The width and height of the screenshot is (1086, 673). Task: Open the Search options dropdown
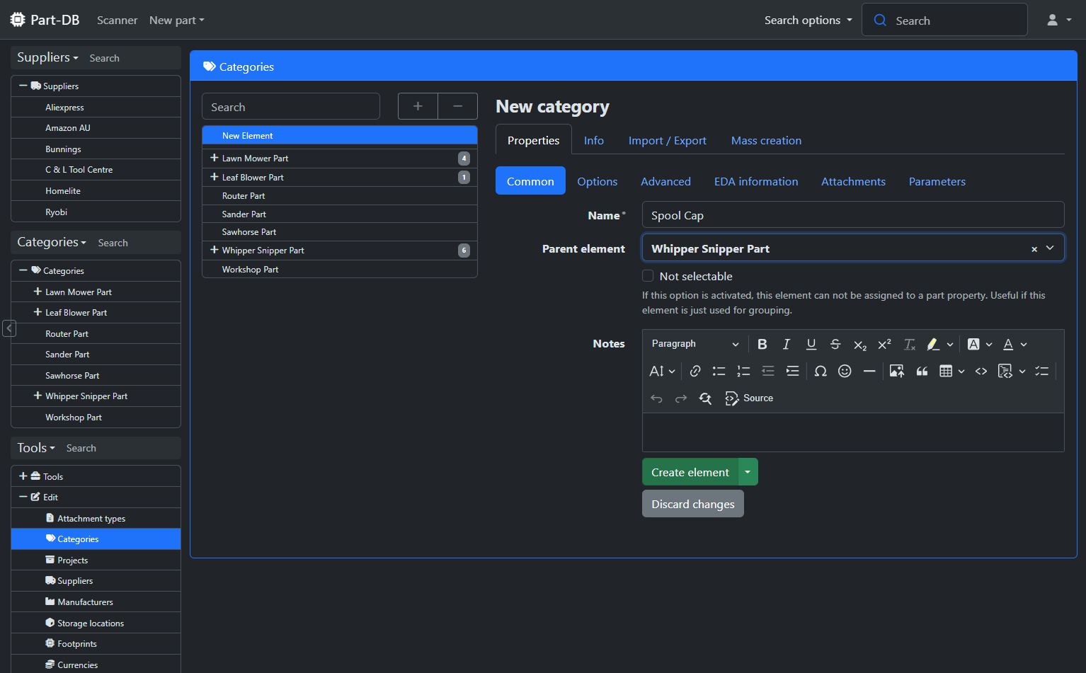tap(808, 21)
